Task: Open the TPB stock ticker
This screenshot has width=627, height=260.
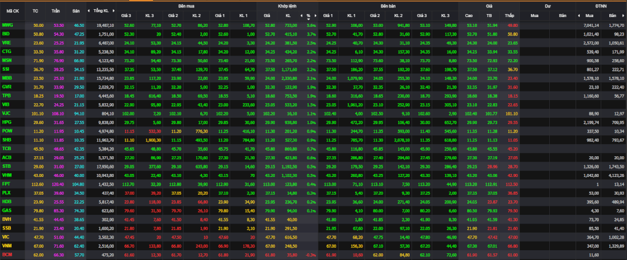Action: pyautogui.click(x=6, y=95)
